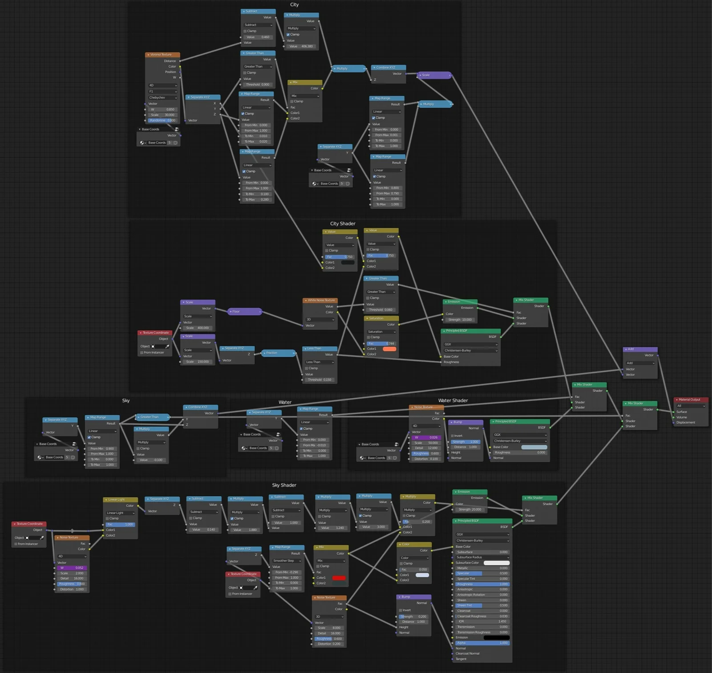This screenshot has height=673, width=712.
Task: Open the Chebychev distance metric dropdown on Voronoi Texture
Action: tap(162, 98)
